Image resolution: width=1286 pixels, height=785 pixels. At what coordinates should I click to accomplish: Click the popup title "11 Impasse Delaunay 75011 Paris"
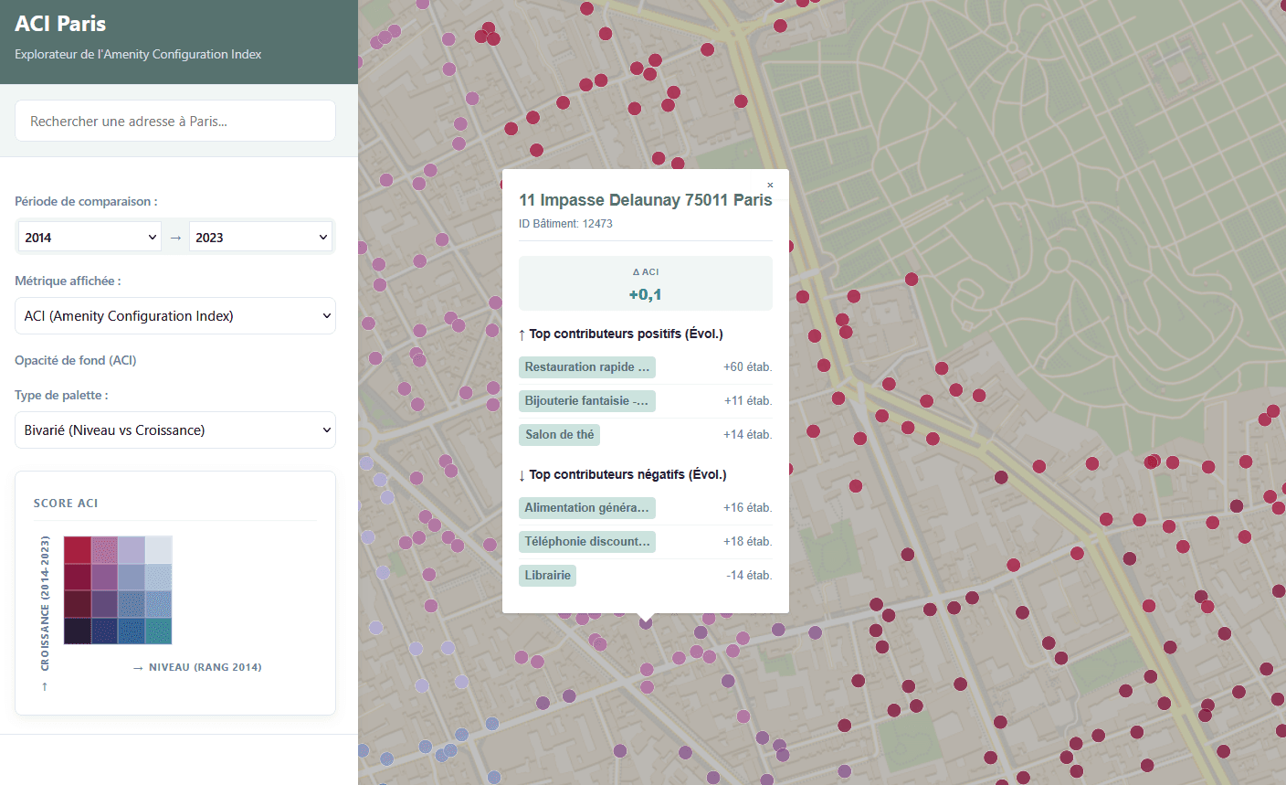(645, 199)
